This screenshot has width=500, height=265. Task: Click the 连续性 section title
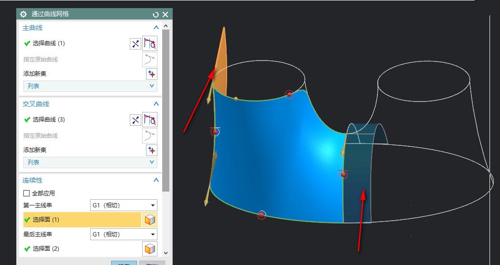(x=32, y=180)
